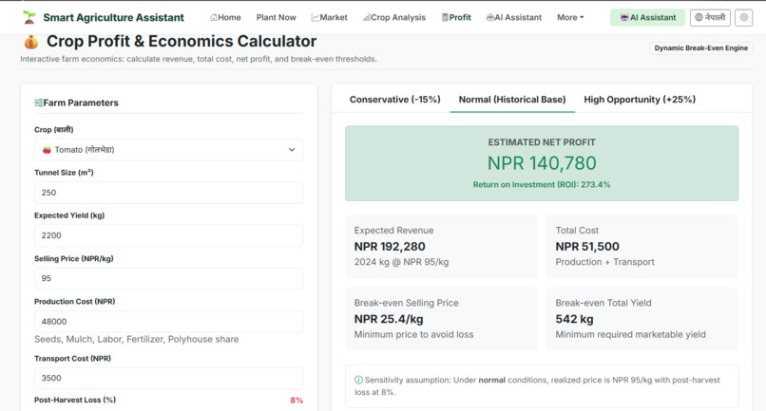Go to the Home page
The image size is (766, 411).
pos(225,18)
